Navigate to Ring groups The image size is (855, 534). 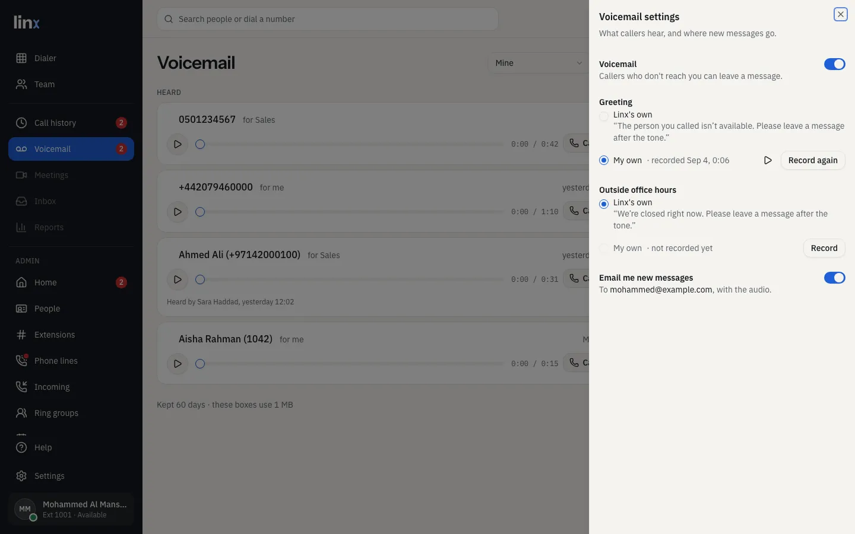(71, 413)
